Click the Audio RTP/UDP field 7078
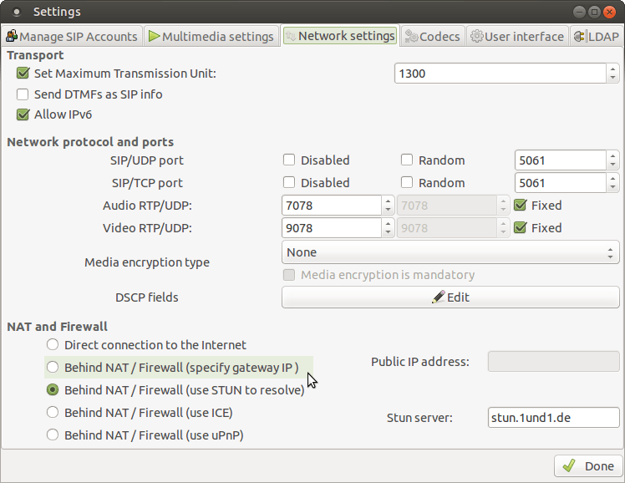This screenshot has width=625, height=483. [332, 206]
